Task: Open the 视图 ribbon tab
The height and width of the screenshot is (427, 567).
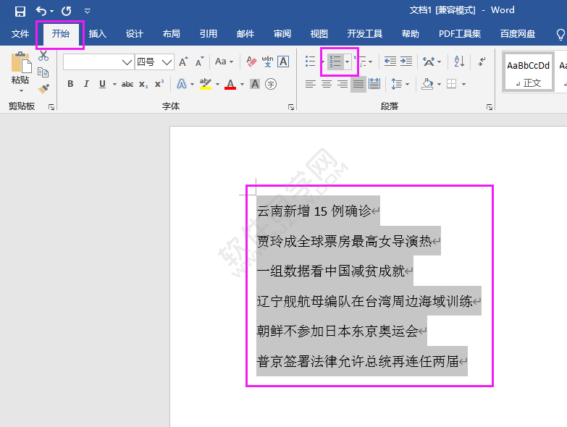Action: pyautogui.click(x=319, y=33)
